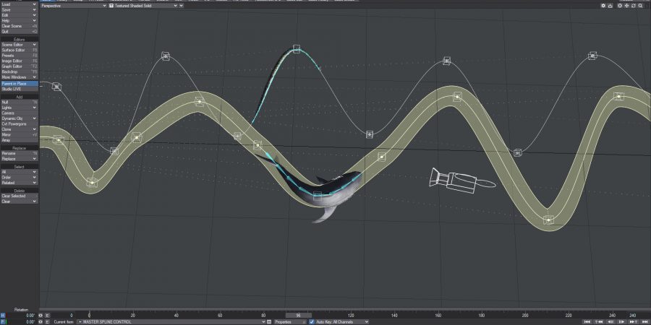651x325 pixels.
Task: Open the Graph Editor
Action: click(x=19, y=66)
